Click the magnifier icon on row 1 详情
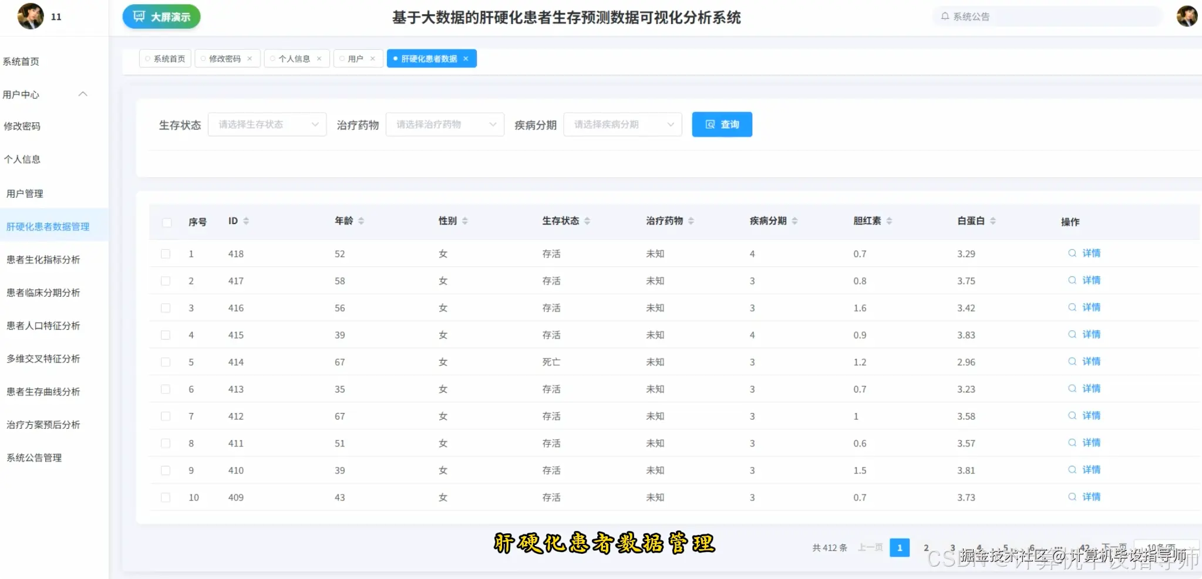 click(x=1073, y=253)
